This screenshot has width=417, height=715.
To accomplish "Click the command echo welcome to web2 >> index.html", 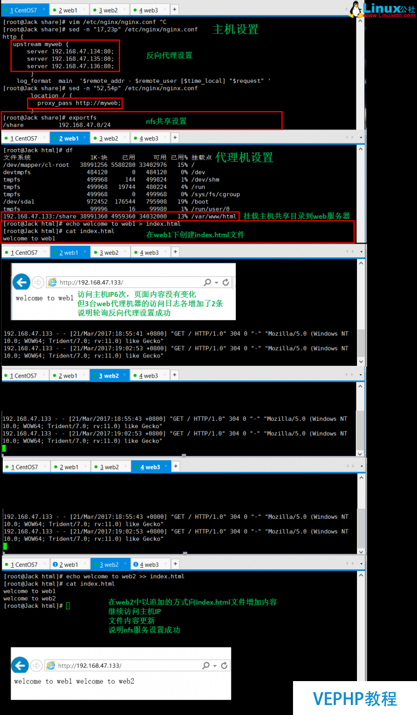I will pos(125,577).
